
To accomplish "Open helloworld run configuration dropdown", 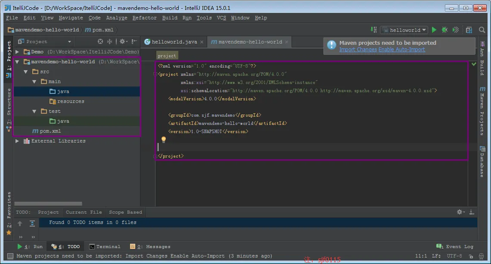I will point(404,30).
